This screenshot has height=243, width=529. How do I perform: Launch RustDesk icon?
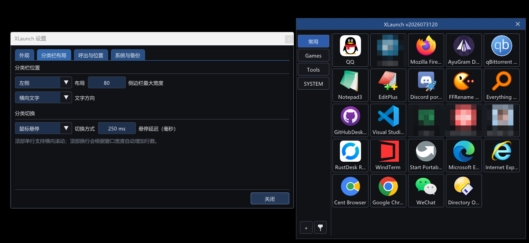pos(350,156)
